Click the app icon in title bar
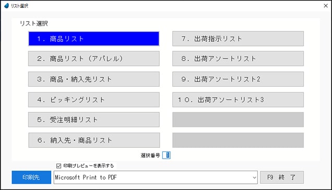 [7, 6]
